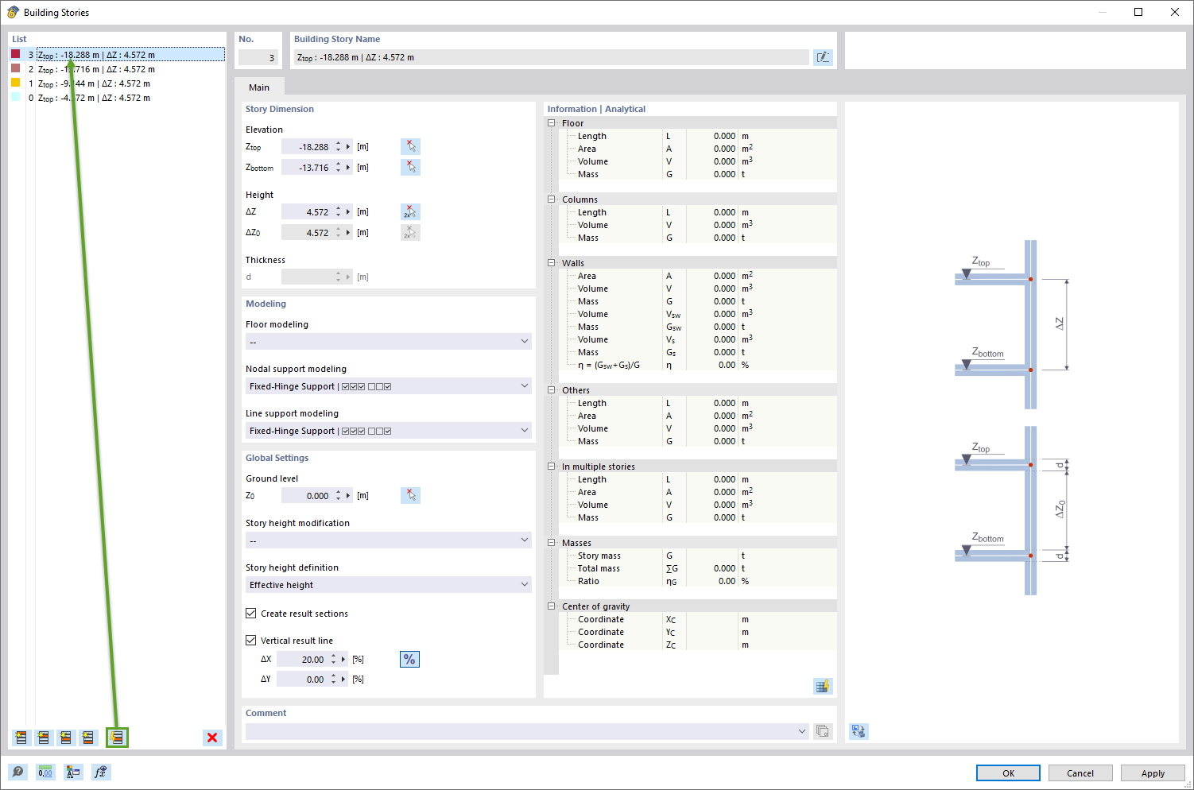The width and height of the screenshot is (1194, 790).
Task: Click Story mass row in Masses
Action: pyautogui.click(x=700, y=556)
